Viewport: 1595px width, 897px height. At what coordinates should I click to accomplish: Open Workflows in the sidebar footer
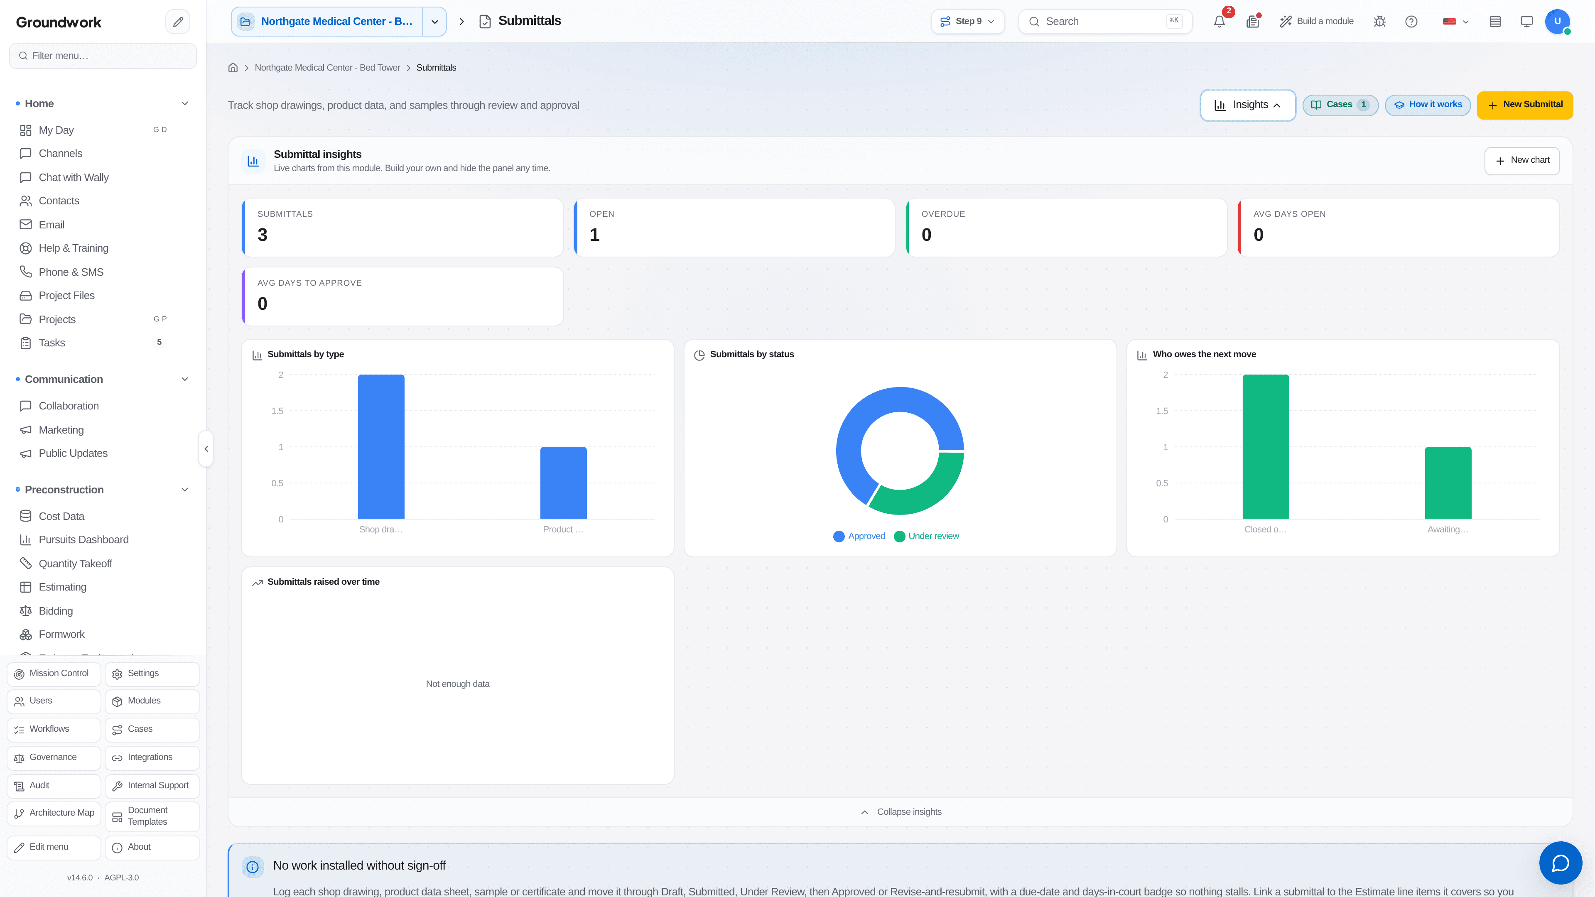tap(54, 729)
